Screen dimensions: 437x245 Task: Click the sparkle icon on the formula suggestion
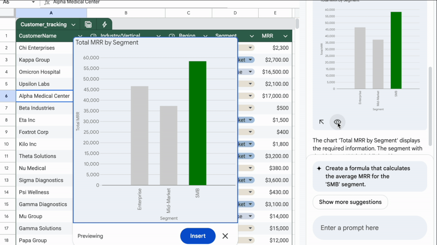[319, 169]
